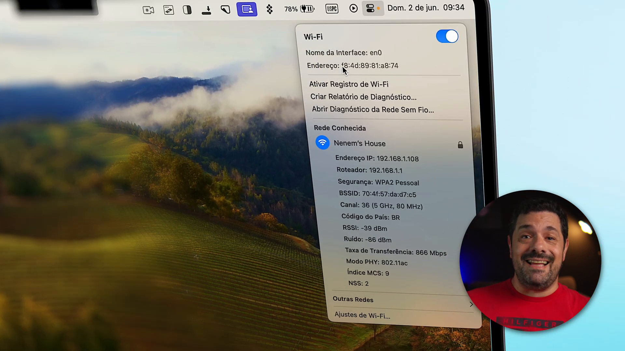Click the Dropbox menu bar icon
The width and height of the screenshot is (625, 351).
[x=269, y=8]
